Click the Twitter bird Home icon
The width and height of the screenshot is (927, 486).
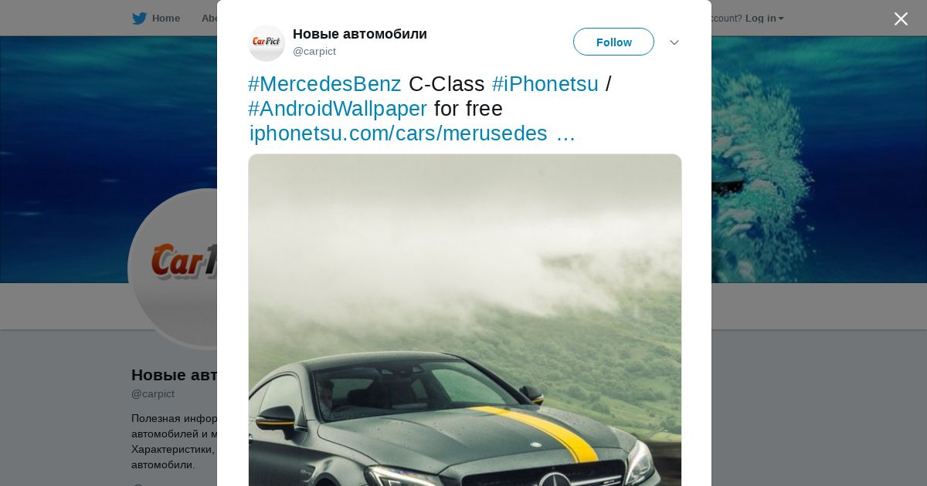click(139, 19)
